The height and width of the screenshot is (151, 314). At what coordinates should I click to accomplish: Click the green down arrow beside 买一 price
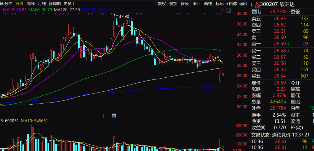[288, 51]
